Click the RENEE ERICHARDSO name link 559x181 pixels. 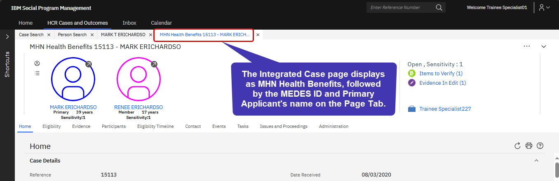139,107
